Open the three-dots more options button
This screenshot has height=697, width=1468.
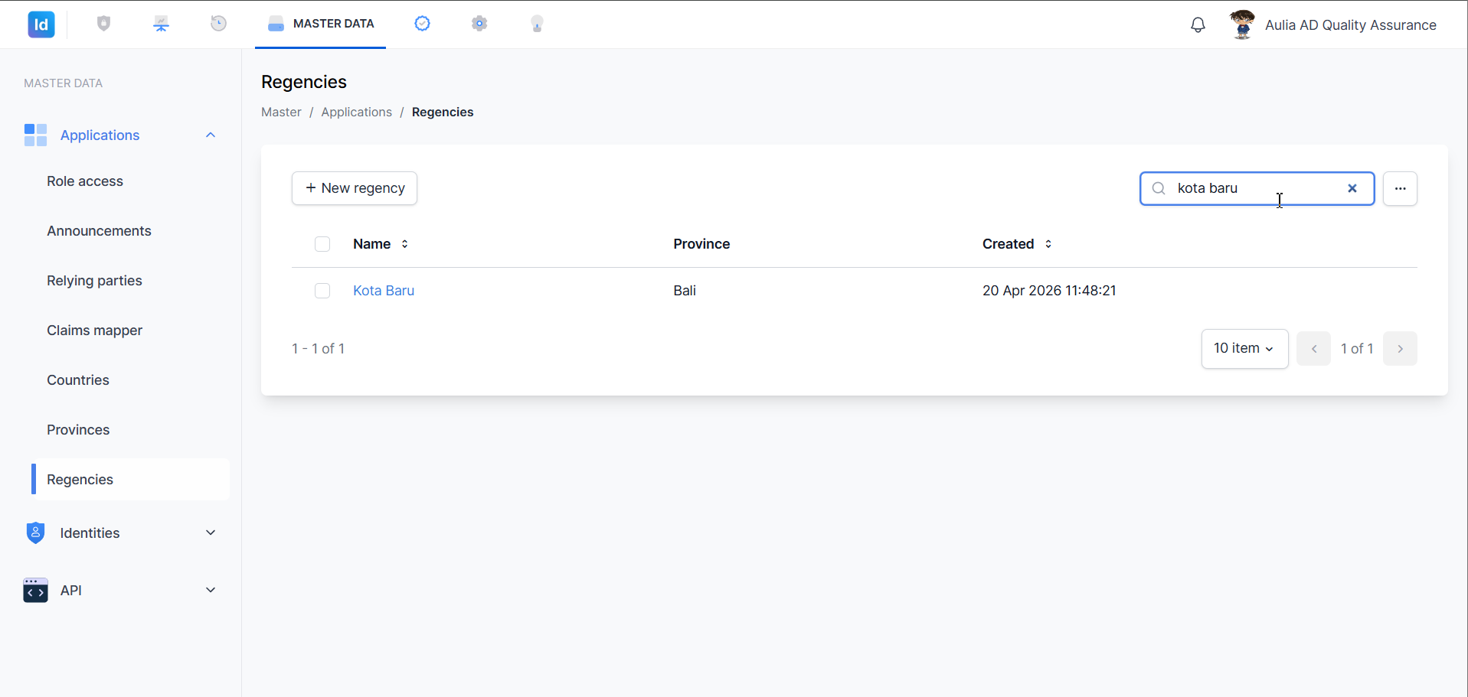click(1400, 188)
